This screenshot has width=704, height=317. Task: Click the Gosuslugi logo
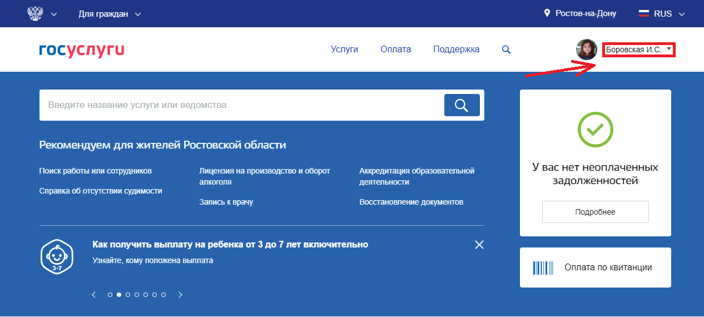tap(82, 49)
